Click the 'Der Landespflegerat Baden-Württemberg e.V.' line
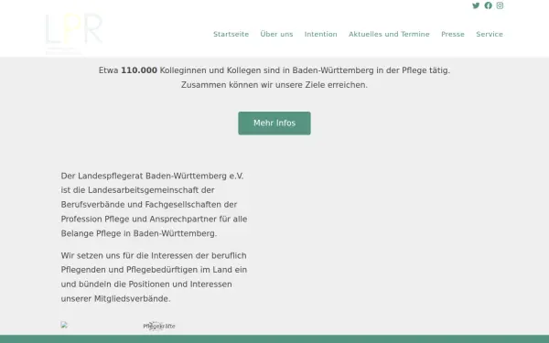The image size is (549, 343). [152, 176]
